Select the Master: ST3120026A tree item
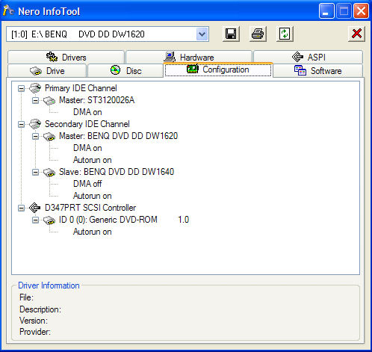 [x=96, y=100]
